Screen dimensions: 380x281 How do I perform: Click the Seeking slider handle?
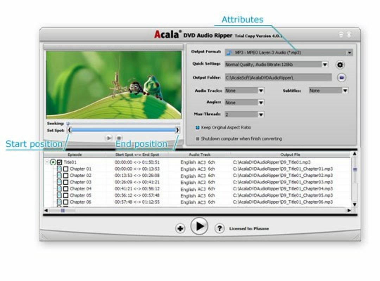coord(68,123)
